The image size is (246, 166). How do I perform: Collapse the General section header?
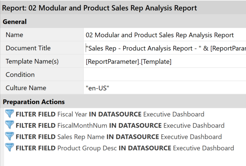pyautogui.click(x=15, y=22)
